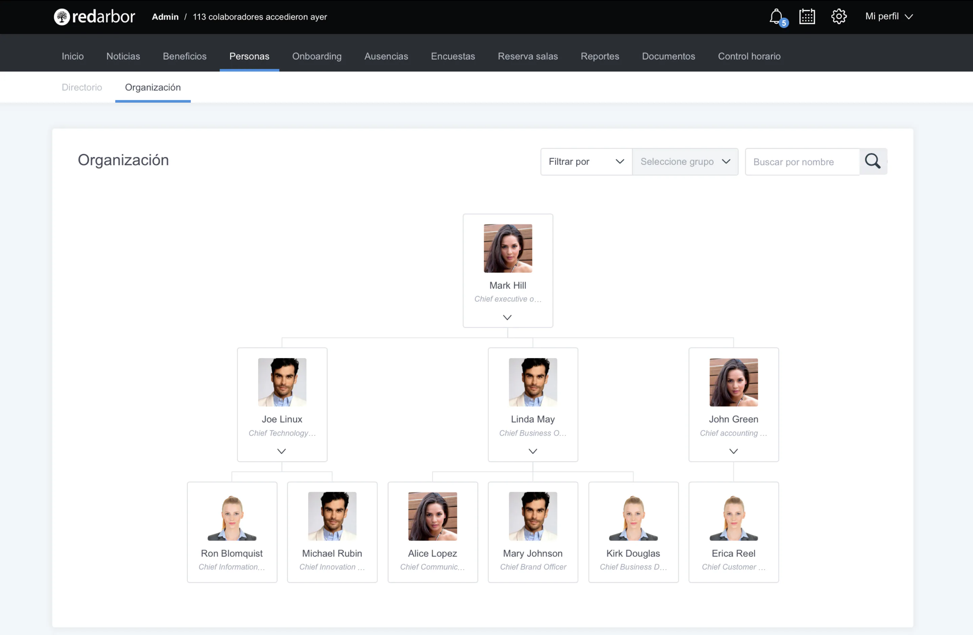Collapse Linda May's team chevron
The height and width of the screenshot is (635, 973).
click(533, 451)
